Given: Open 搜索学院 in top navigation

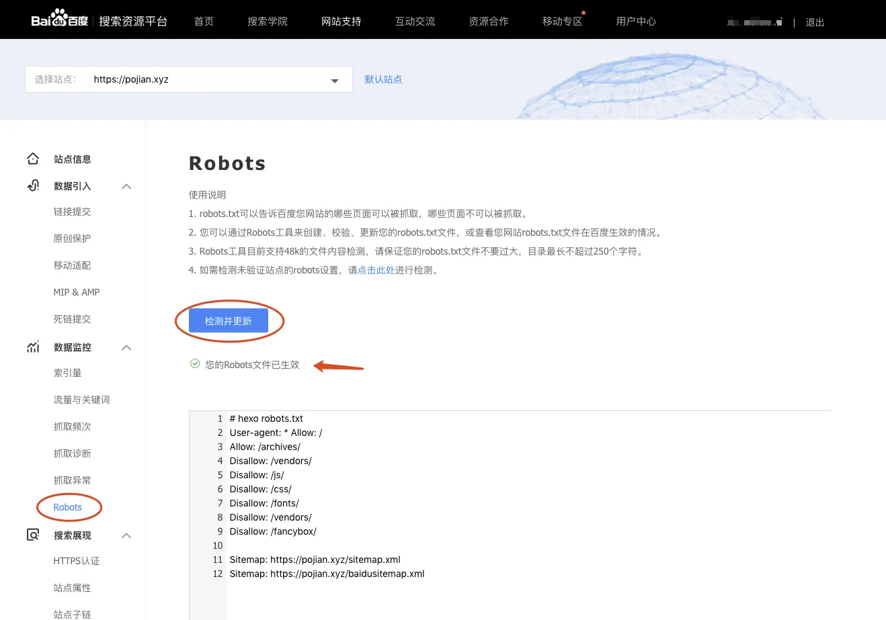Looking at the screenshot, I should coord(268,21).
